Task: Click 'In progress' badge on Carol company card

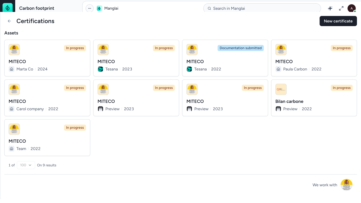Action: pyautogui.click(x=75, y=88)
